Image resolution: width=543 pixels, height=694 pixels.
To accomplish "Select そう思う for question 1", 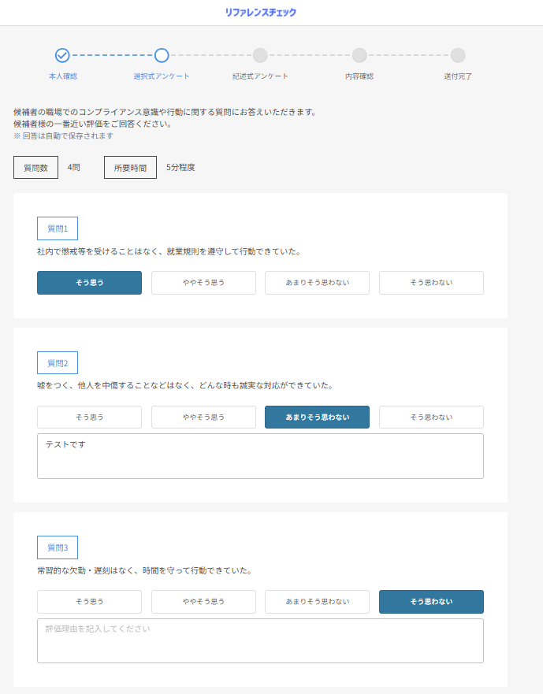I will [x=89, y=283].
